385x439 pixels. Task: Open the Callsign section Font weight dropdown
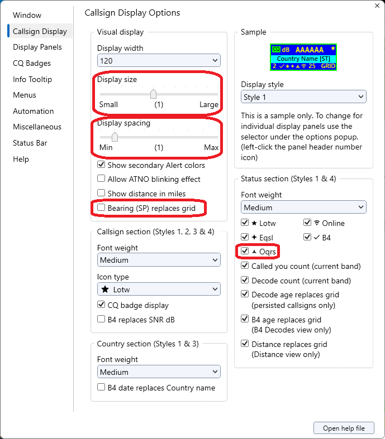point(159,260)
